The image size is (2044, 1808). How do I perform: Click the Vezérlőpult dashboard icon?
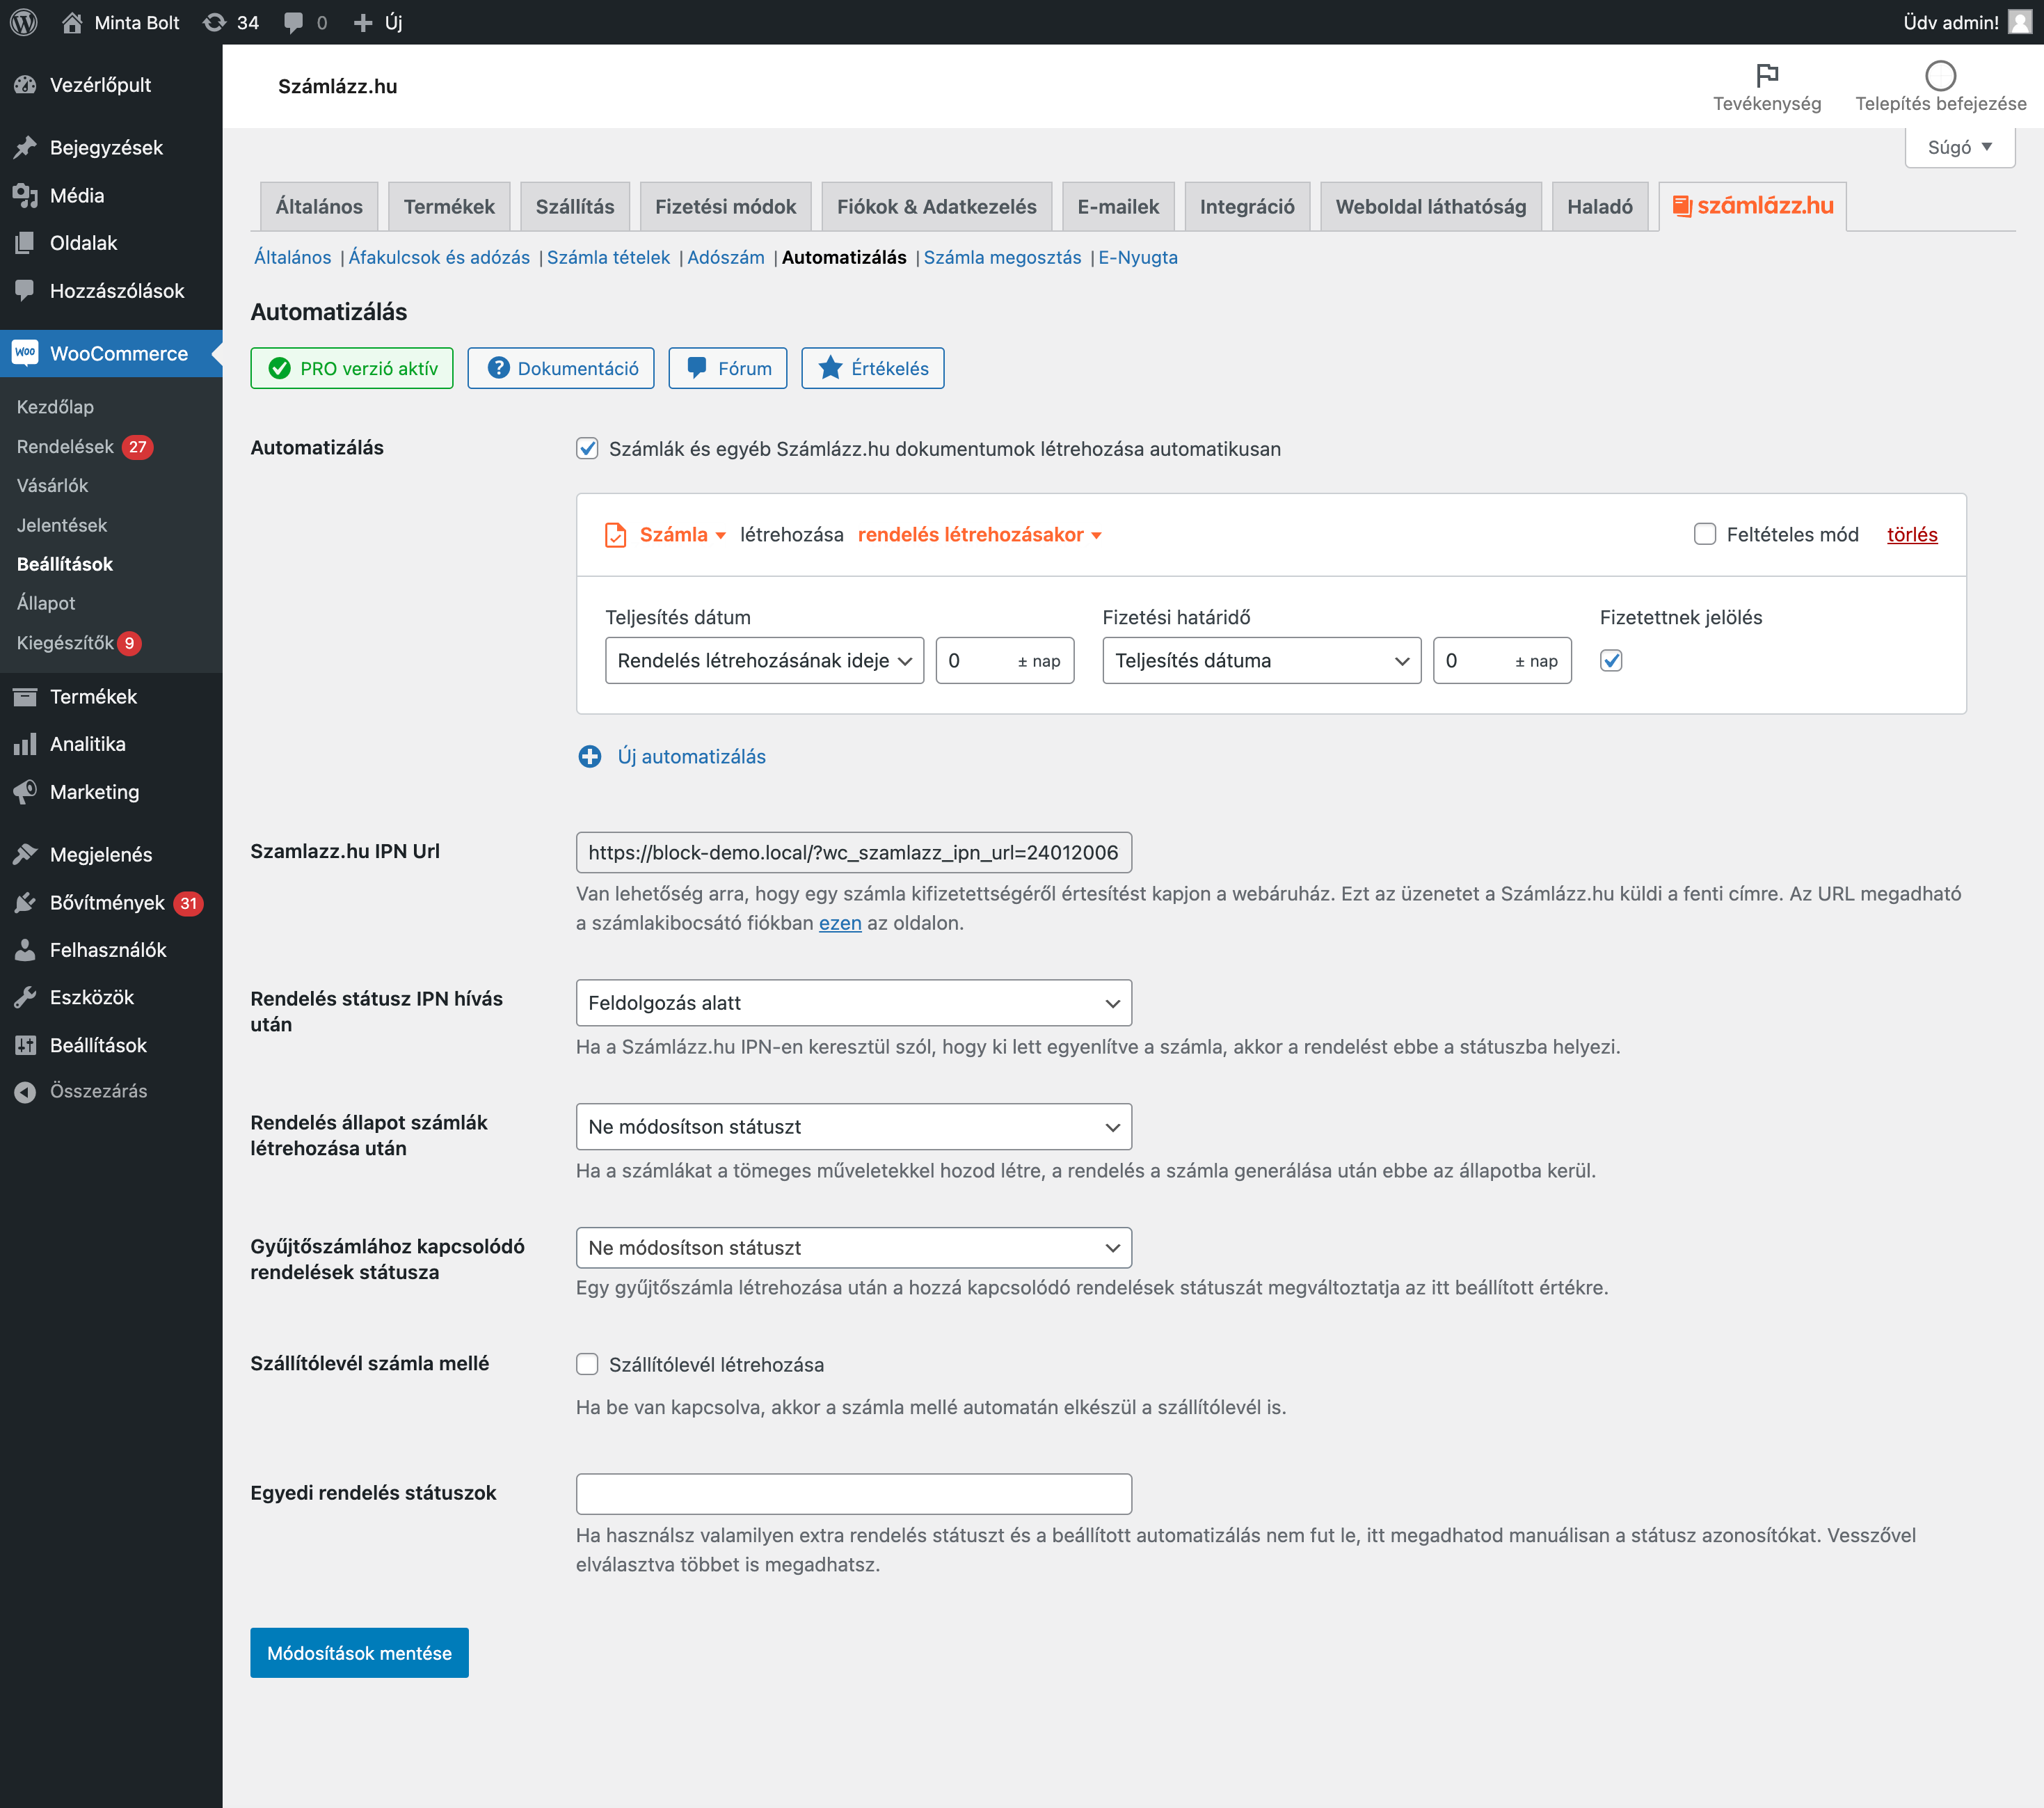tap(25, 85)
